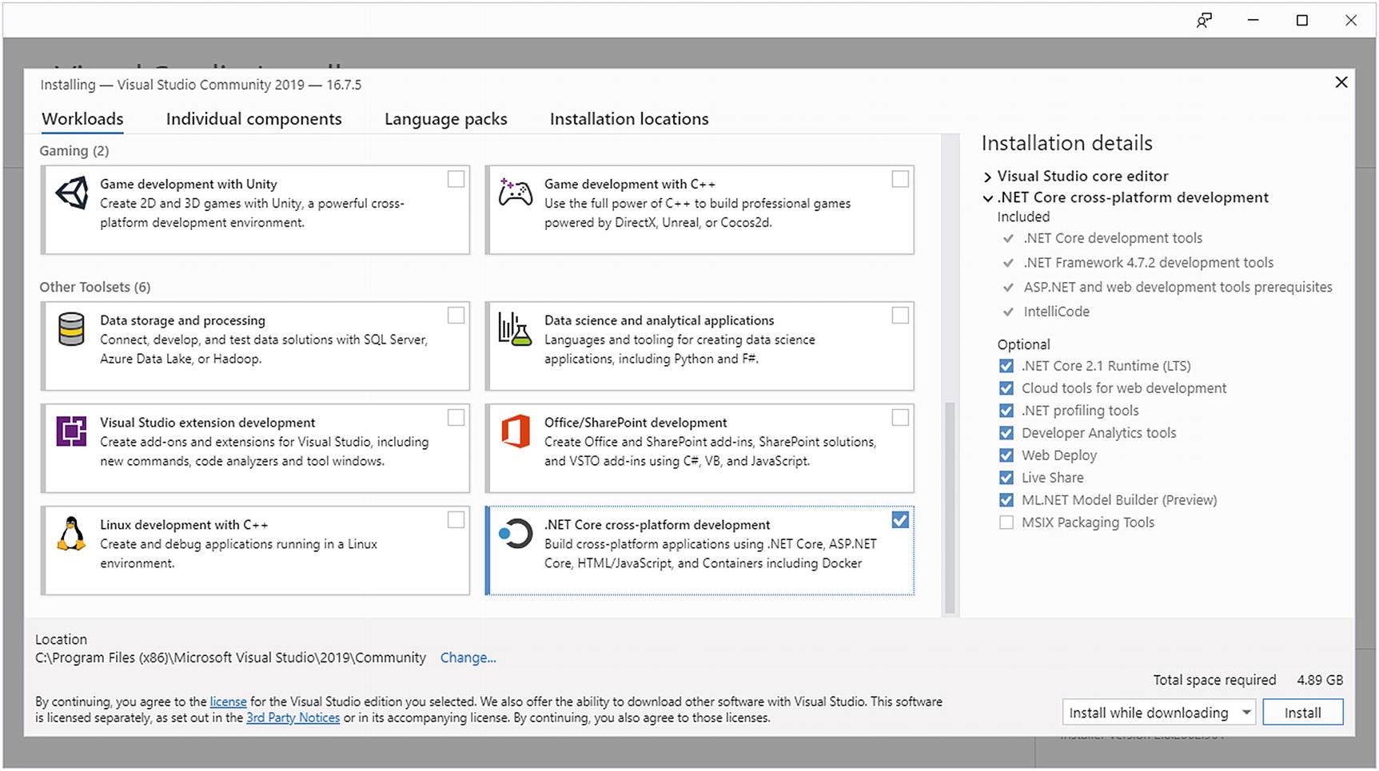Click the feedback icon in the title bar
Image resolution: width=1379 pixels, height=771 pixels.
pos(1204,21)
